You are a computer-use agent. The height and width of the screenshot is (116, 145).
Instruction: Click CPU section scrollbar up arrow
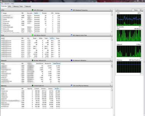tap(112, 13)
